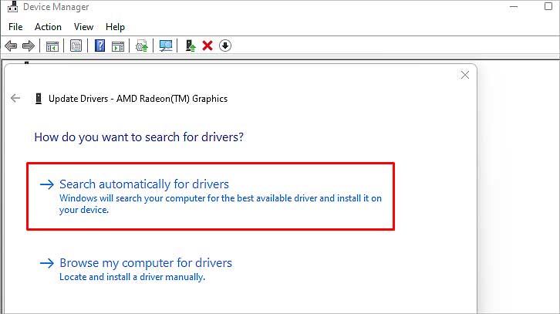The height and width of the screenshot is (314, 560).
Task: Toggle the action pane toolbar icon
Action: 118,46
